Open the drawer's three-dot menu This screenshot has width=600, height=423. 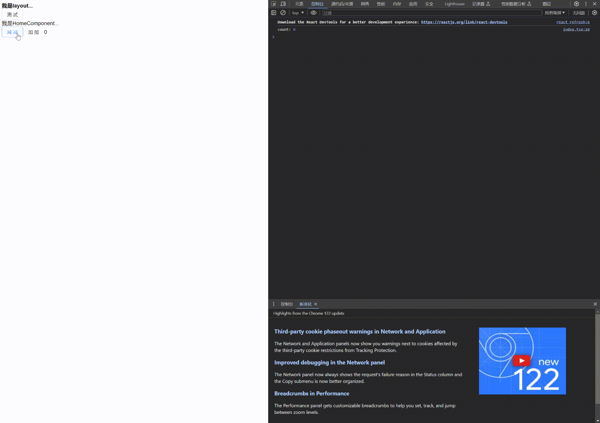274,304
